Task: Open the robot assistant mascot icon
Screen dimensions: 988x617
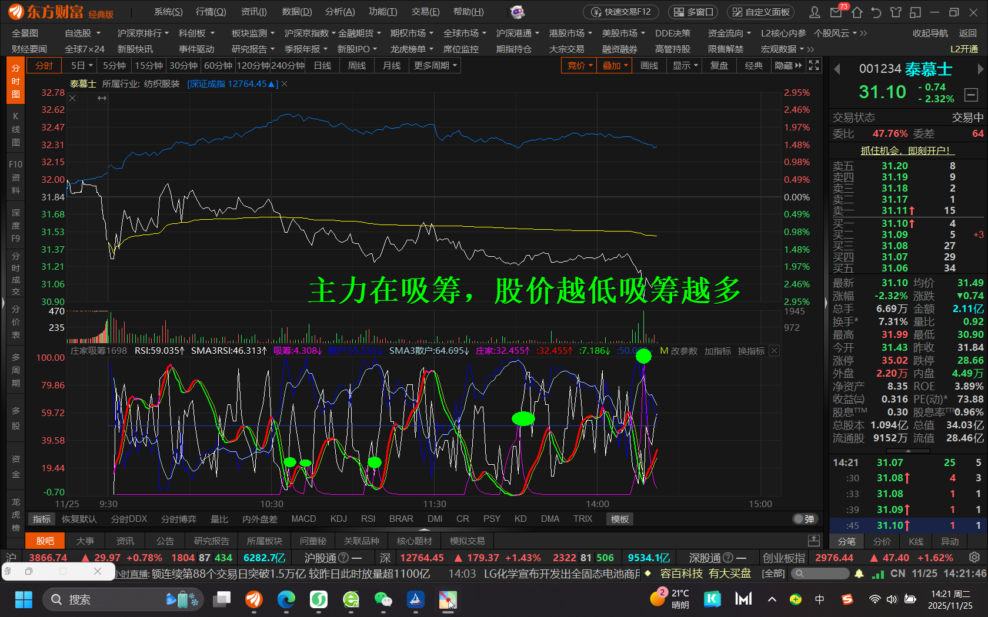Action: 517,12
